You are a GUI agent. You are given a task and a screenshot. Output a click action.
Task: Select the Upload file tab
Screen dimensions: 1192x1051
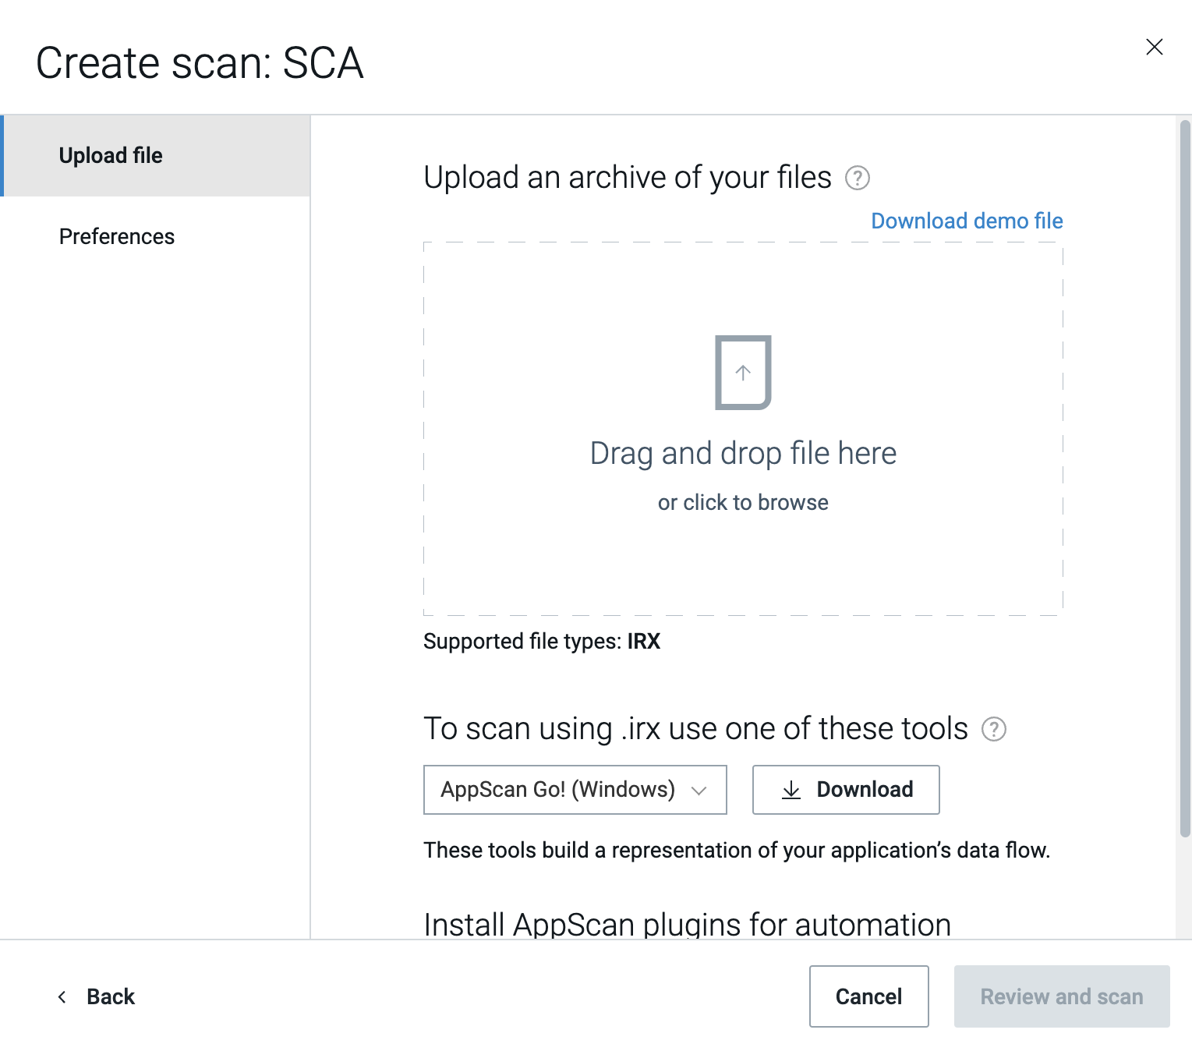(111, 156)
